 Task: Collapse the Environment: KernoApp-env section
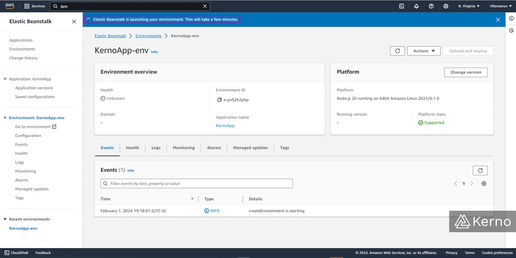click(5, 118)
